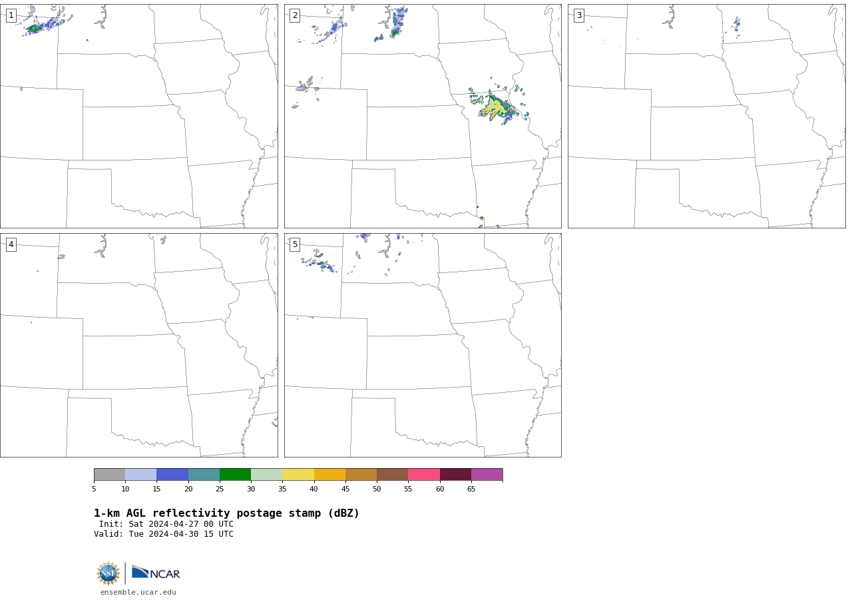Click the light blue 10-15 dBZ swatch

(x=140, y=475)
